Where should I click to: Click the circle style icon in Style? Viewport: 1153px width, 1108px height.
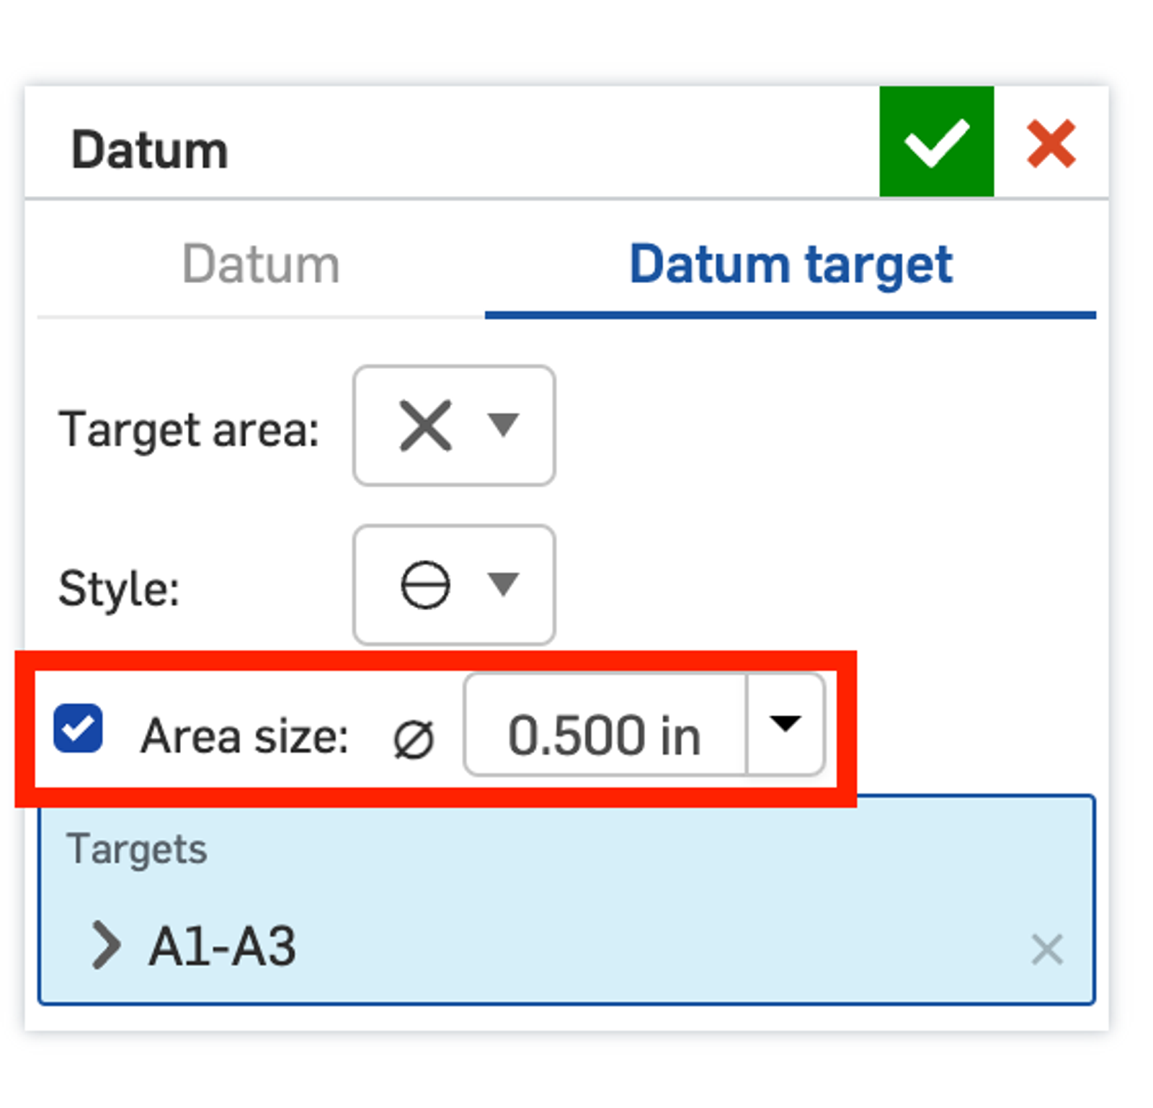tap(425, 584)
